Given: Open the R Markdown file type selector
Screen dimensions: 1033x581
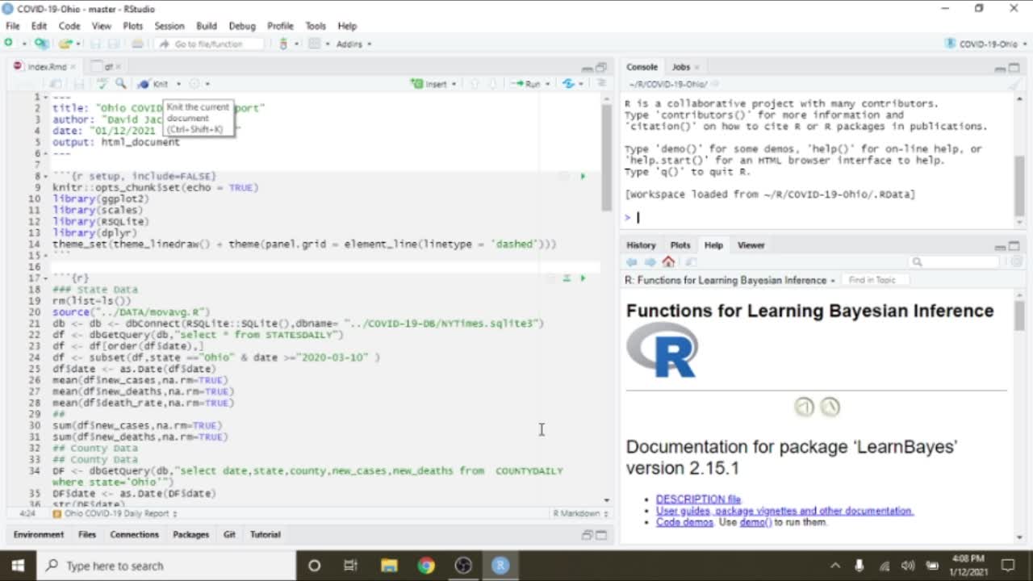Looking at the screenshot, I should click(580, 513).
